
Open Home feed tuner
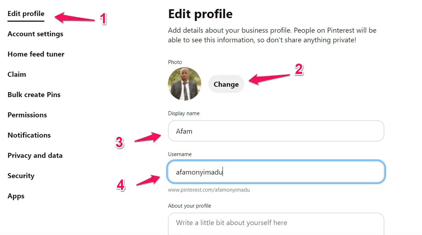pyautogui.click(x=36, y=54)
